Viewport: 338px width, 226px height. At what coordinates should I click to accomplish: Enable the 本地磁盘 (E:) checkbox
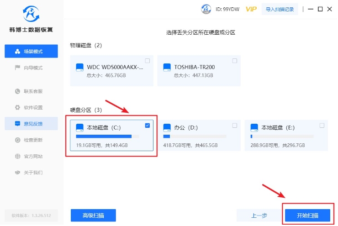[x=322, y=126]
